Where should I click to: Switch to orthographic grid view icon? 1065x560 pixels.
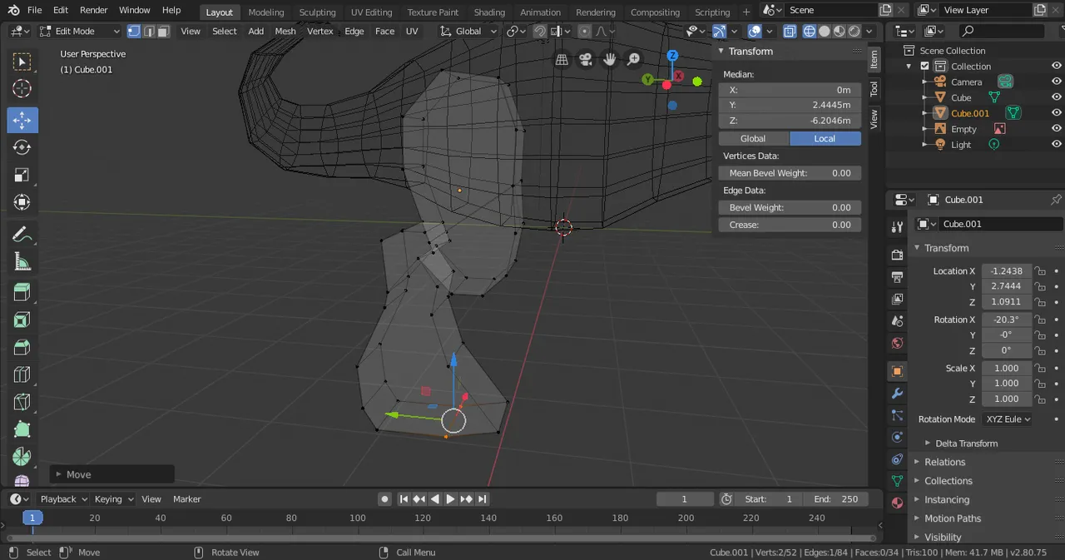562,59
